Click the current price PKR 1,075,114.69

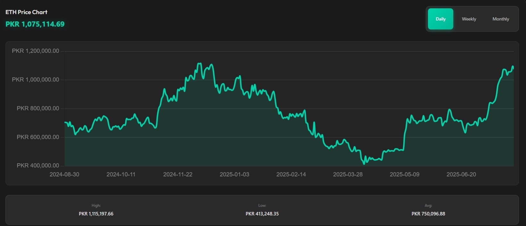click(35, 24)
